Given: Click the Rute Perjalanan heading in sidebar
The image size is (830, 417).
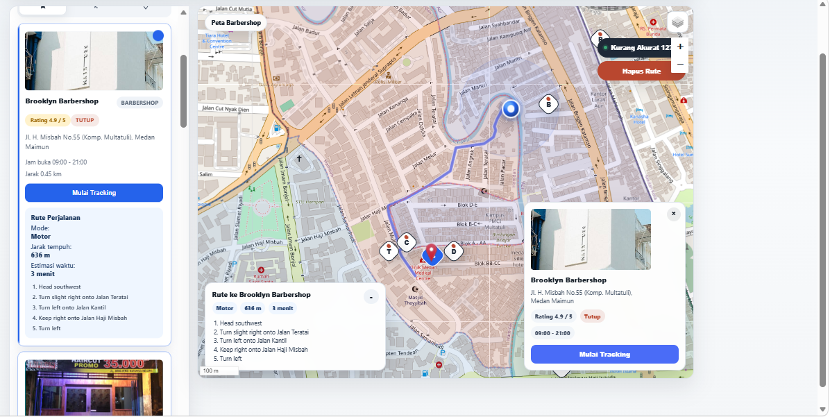Looking at the screenshot, I should click(56, 217).
